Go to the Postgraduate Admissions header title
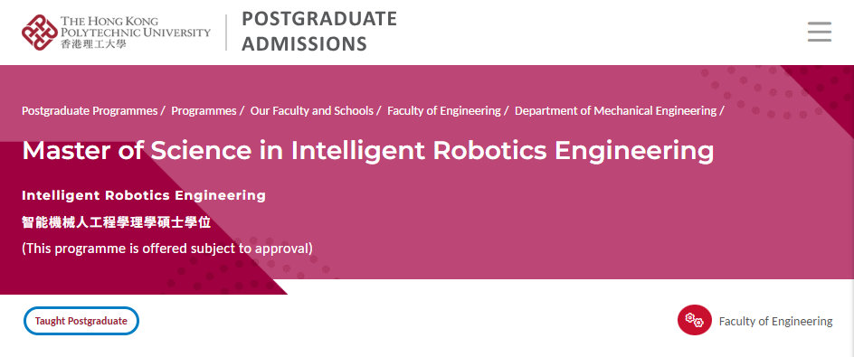Viewport: 854px width, 357px height. pyautogui.click(x=319, y=31)
